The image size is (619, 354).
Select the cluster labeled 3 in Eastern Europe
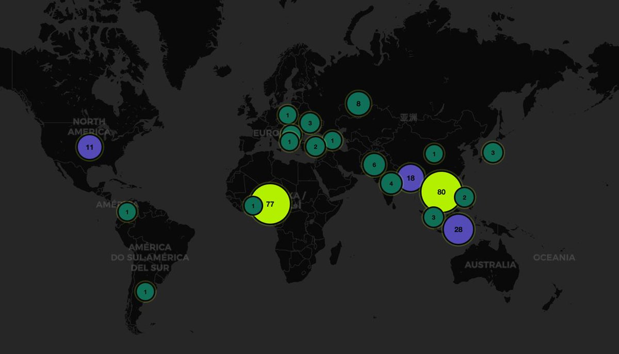[x=309, y=123]
